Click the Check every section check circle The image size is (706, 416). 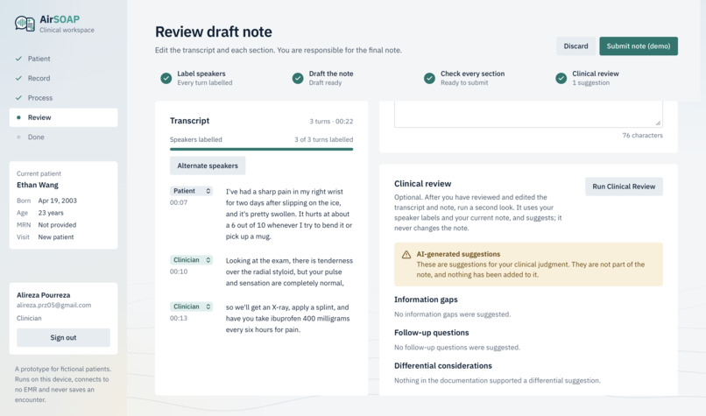(x=429, y=78)
